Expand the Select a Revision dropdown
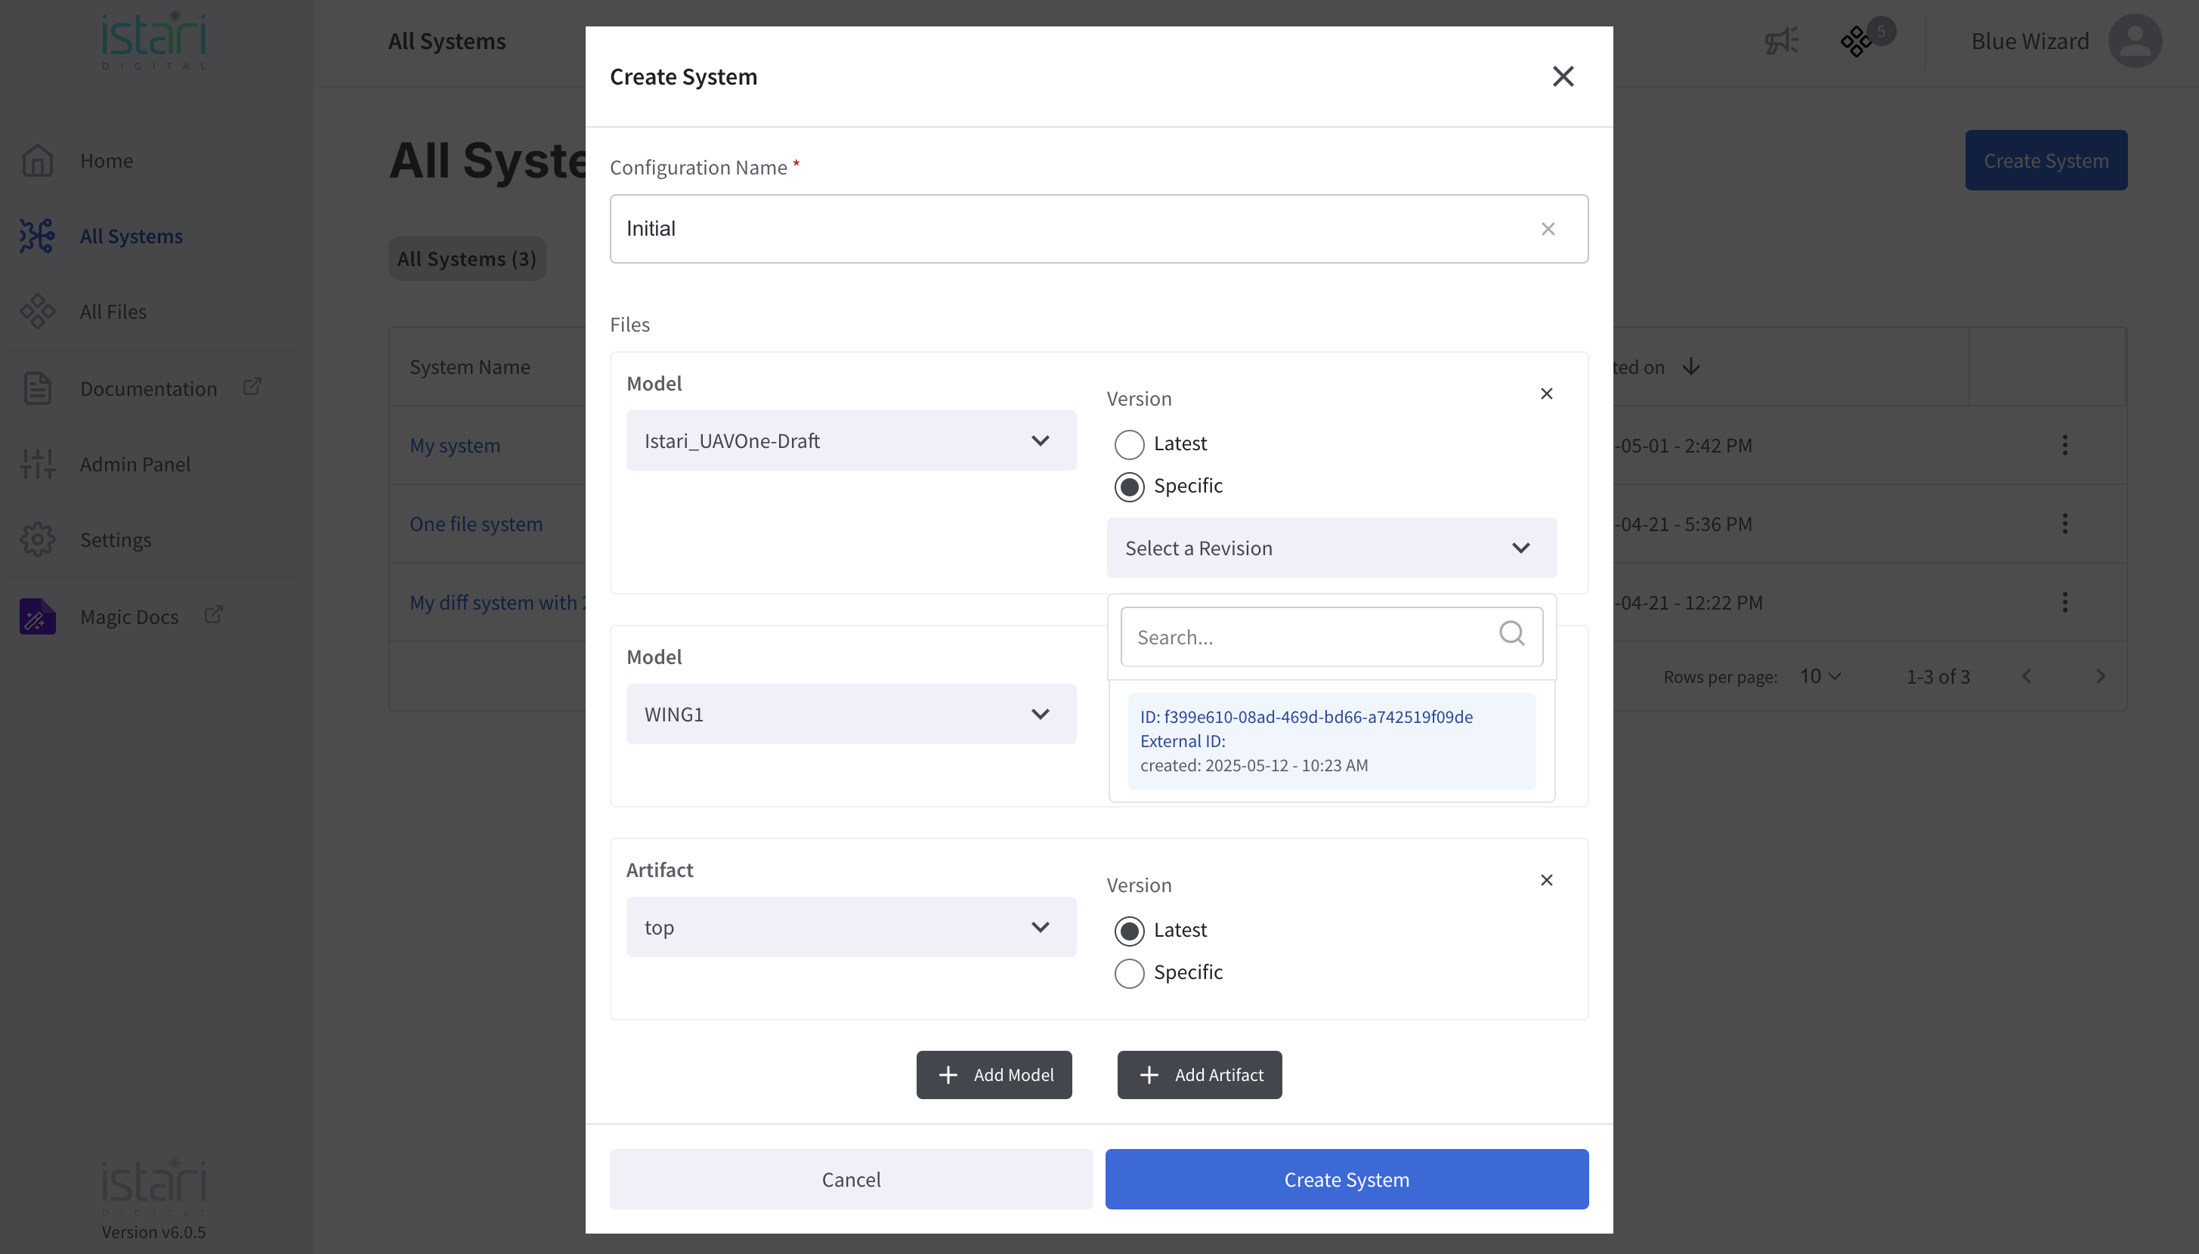Screen dimensions: 2199x1254 (1330, 548)
